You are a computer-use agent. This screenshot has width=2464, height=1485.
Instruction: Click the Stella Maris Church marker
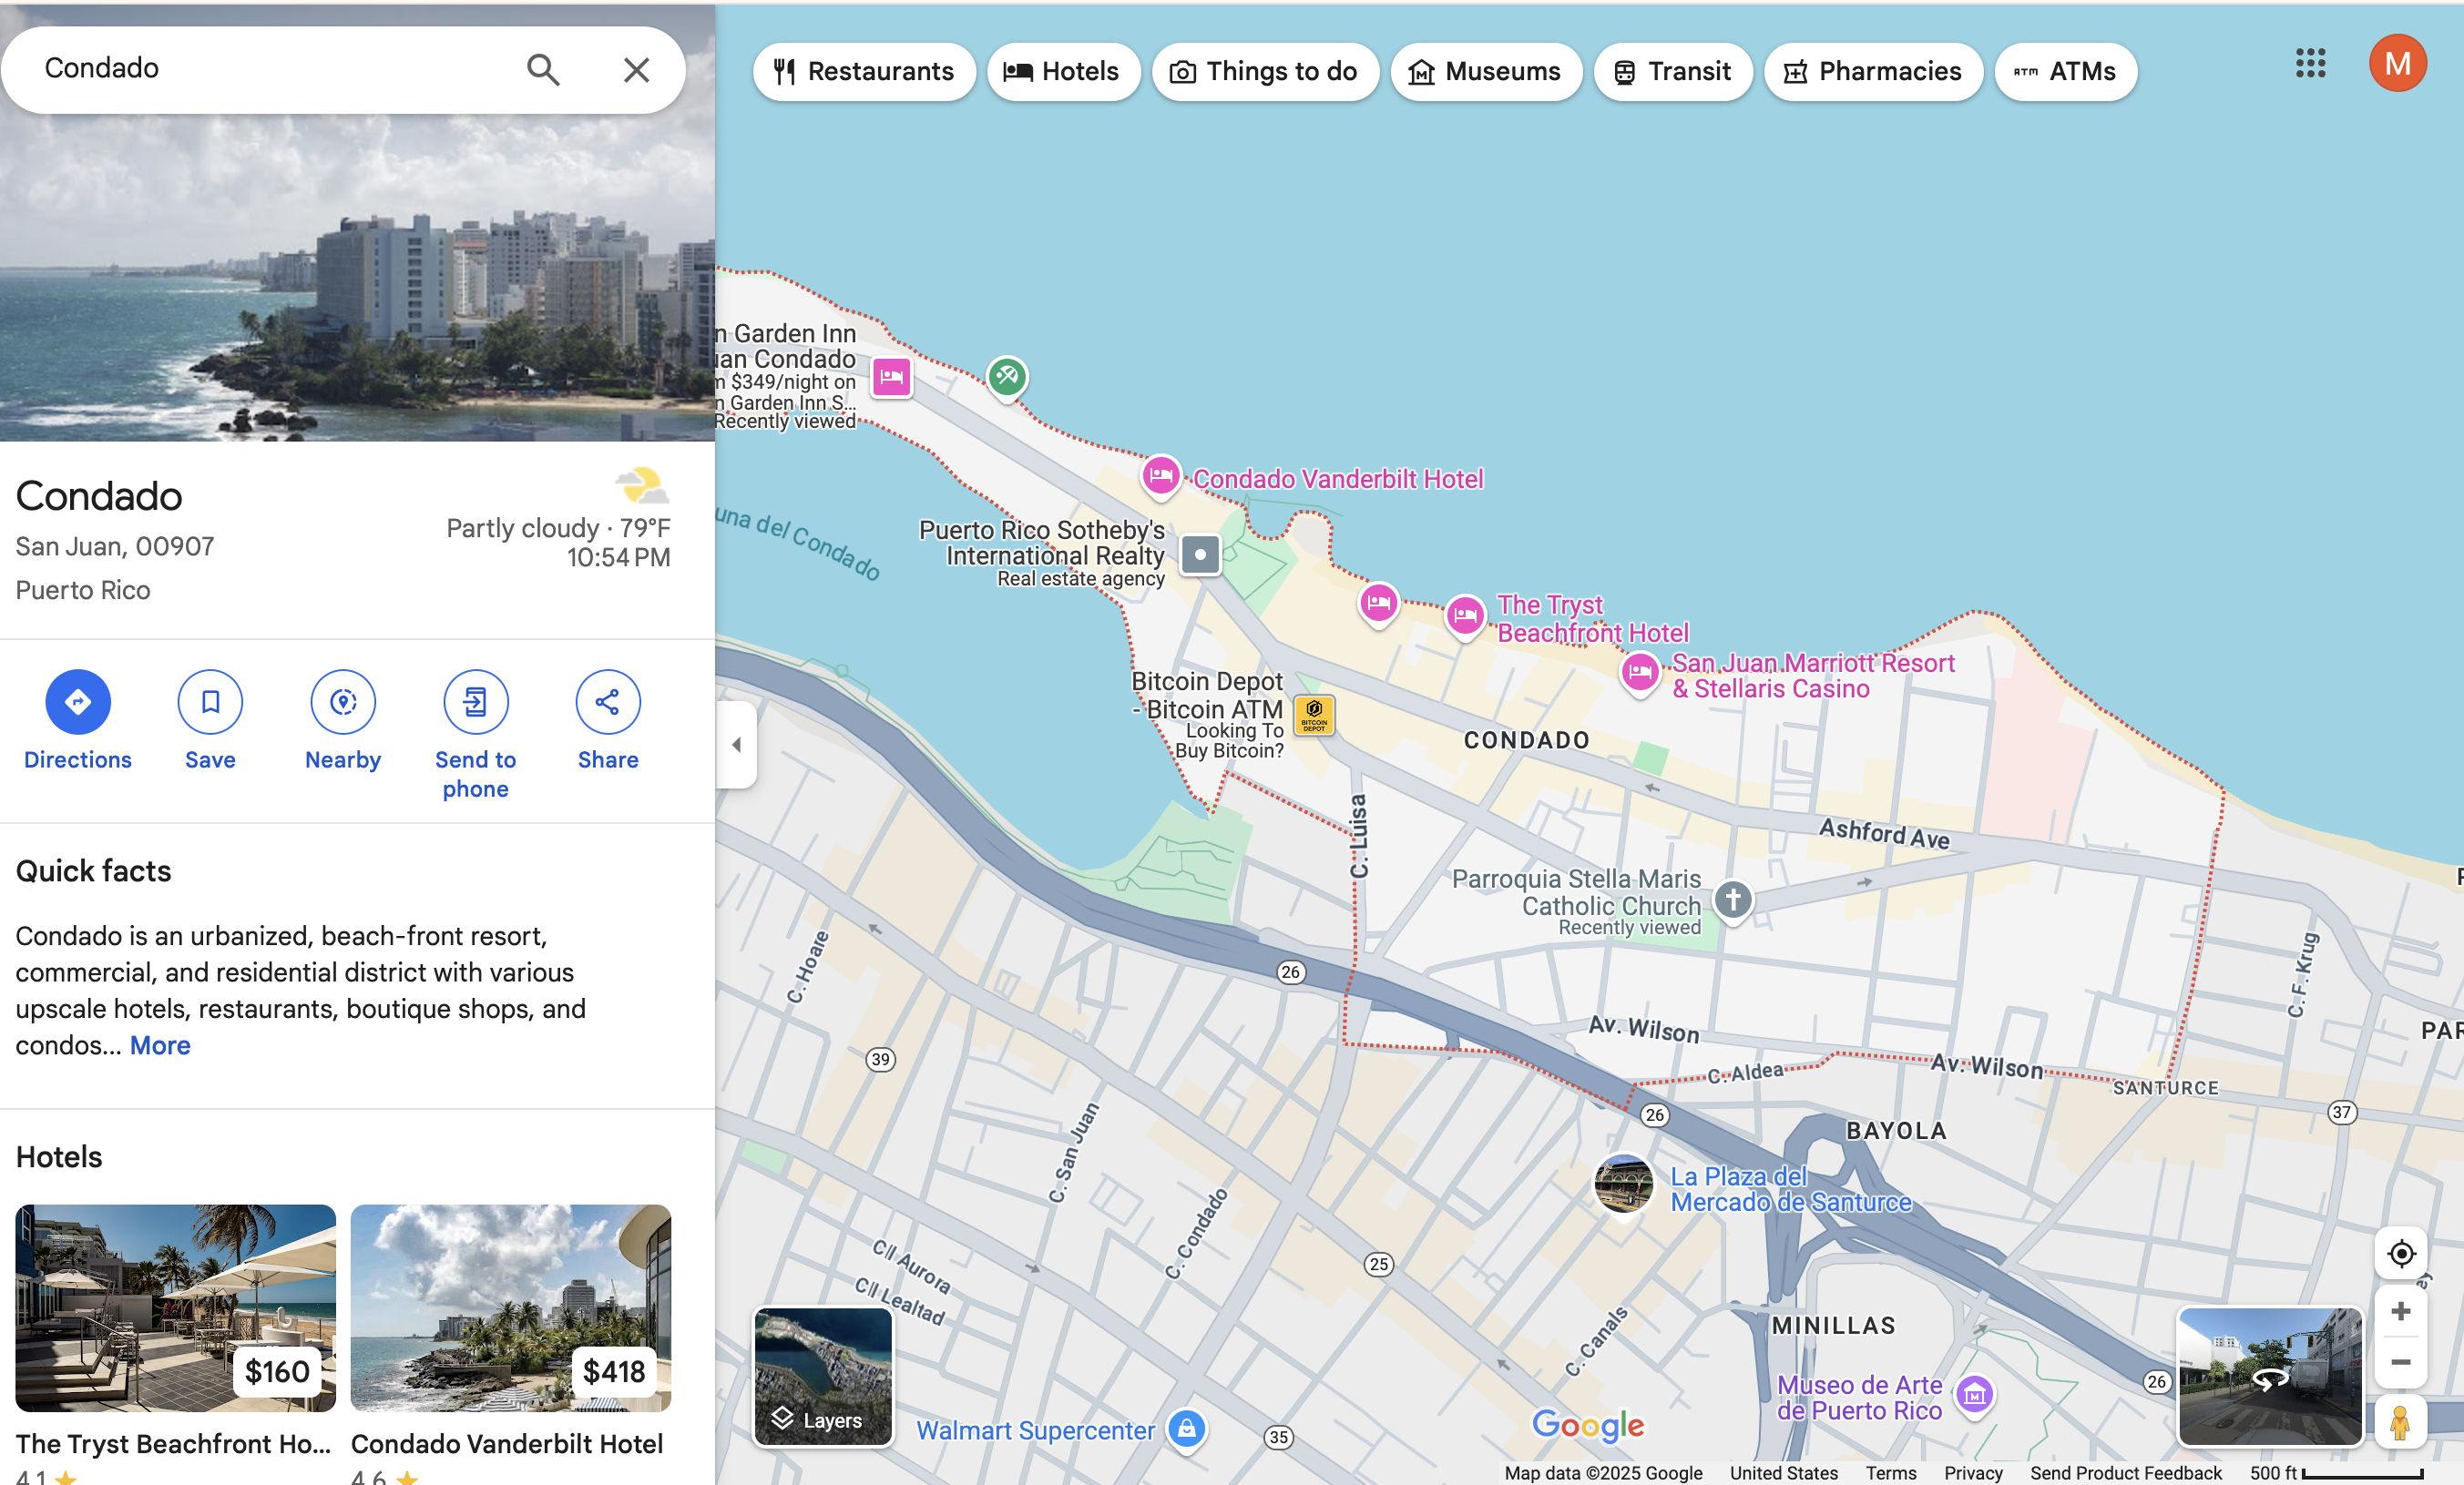point(1733,900)
